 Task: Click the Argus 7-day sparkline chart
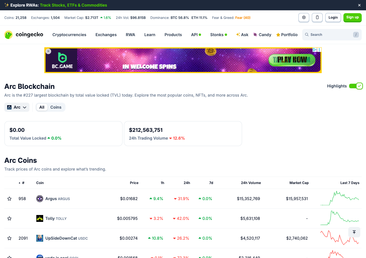point(340,198)
